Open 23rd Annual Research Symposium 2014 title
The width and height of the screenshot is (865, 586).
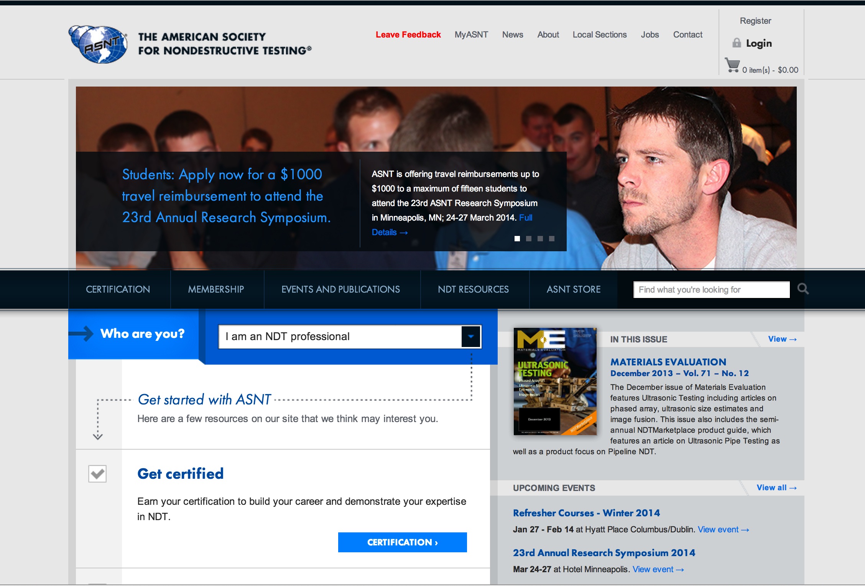(604, 553)
